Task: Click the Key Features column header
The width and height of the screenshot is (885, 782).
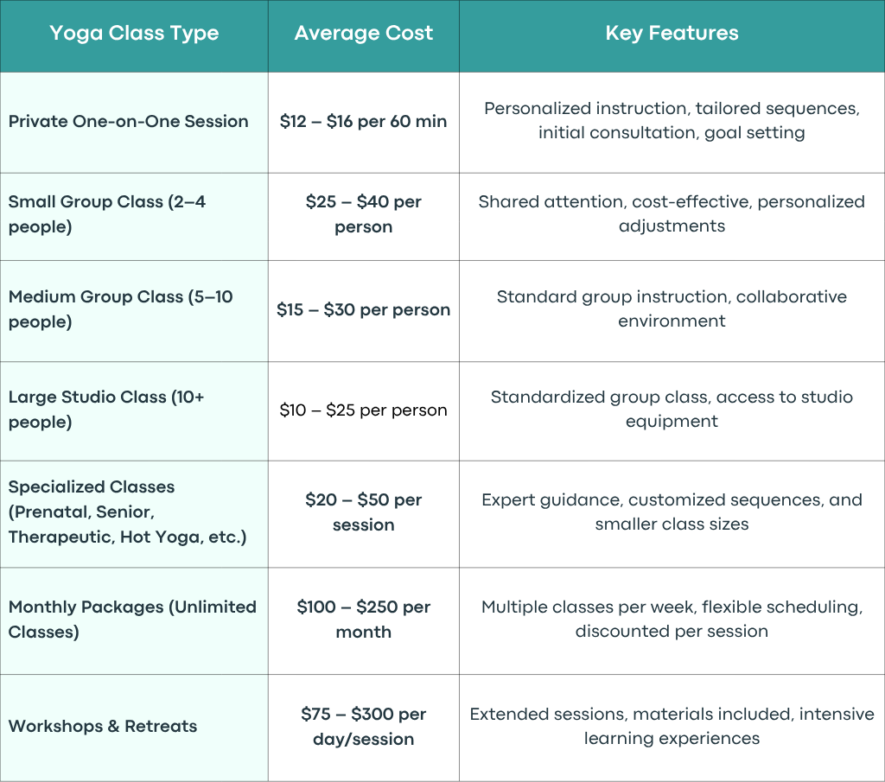Action: pos(672,34)
